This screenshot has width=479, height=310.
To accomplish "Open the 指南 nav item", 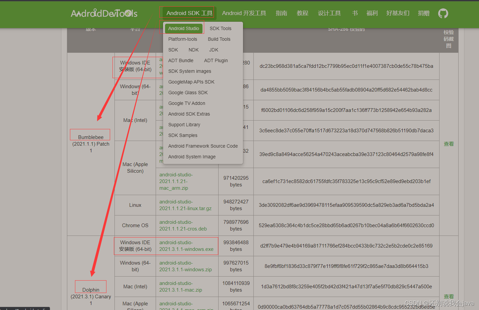I will (x=282, y=13).
